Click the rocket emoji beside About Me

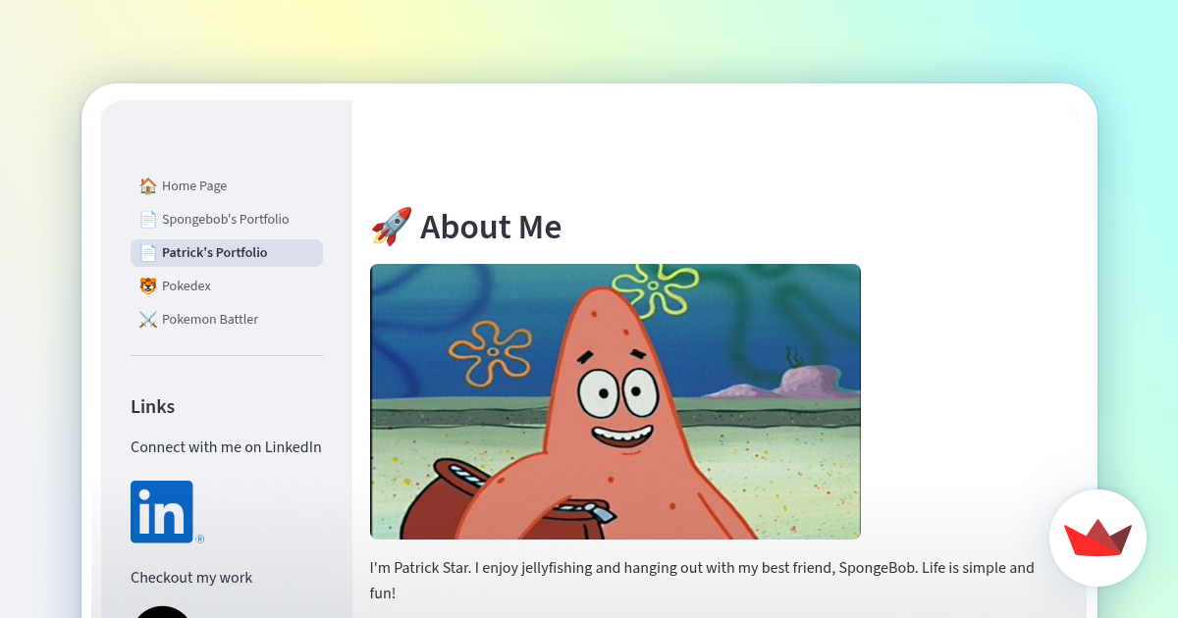click(x=390, y=227)
